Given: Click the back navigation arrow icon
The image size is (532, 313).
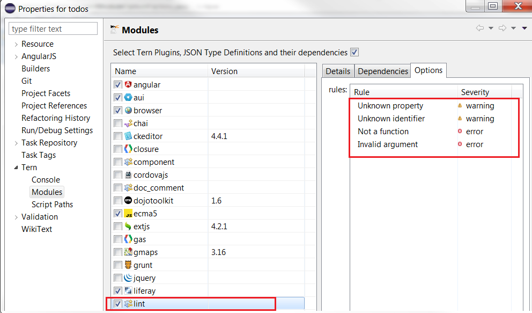Looking at the screenshot, I should click(480, 28).
